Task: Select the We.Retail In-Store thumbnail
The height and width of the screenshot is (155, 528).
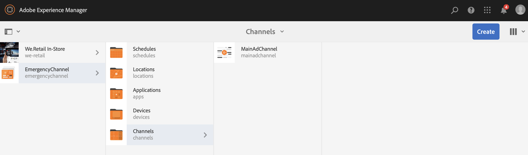Action: 9,53
